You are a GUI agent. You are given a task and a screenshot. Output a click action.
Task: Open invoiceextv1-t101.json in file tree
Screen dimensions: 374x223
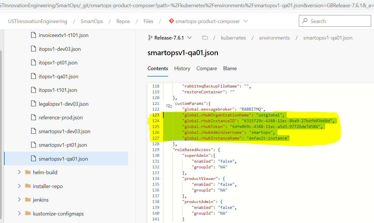click(x=64, y=35)
